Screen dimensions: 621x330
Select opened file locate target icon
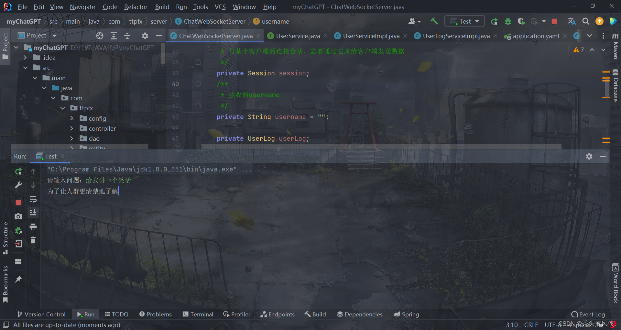coord(100,36)
